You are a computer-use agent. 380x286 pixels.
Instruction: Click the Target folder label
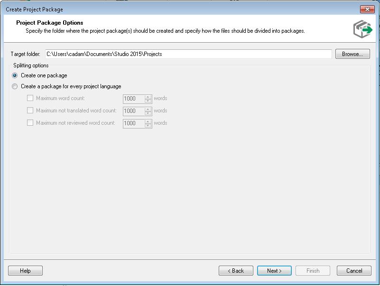(x=25, y=54)
